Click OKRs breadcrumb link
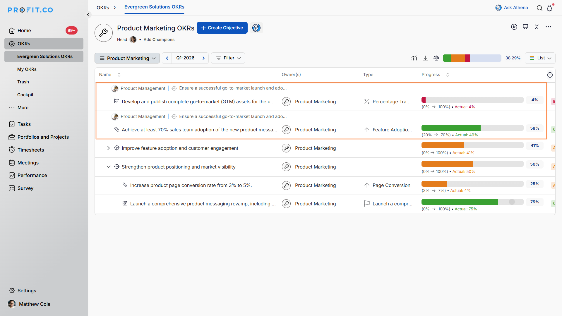Image resolution: width=562 pixels, height=316 pixels. tap(103, 8)
